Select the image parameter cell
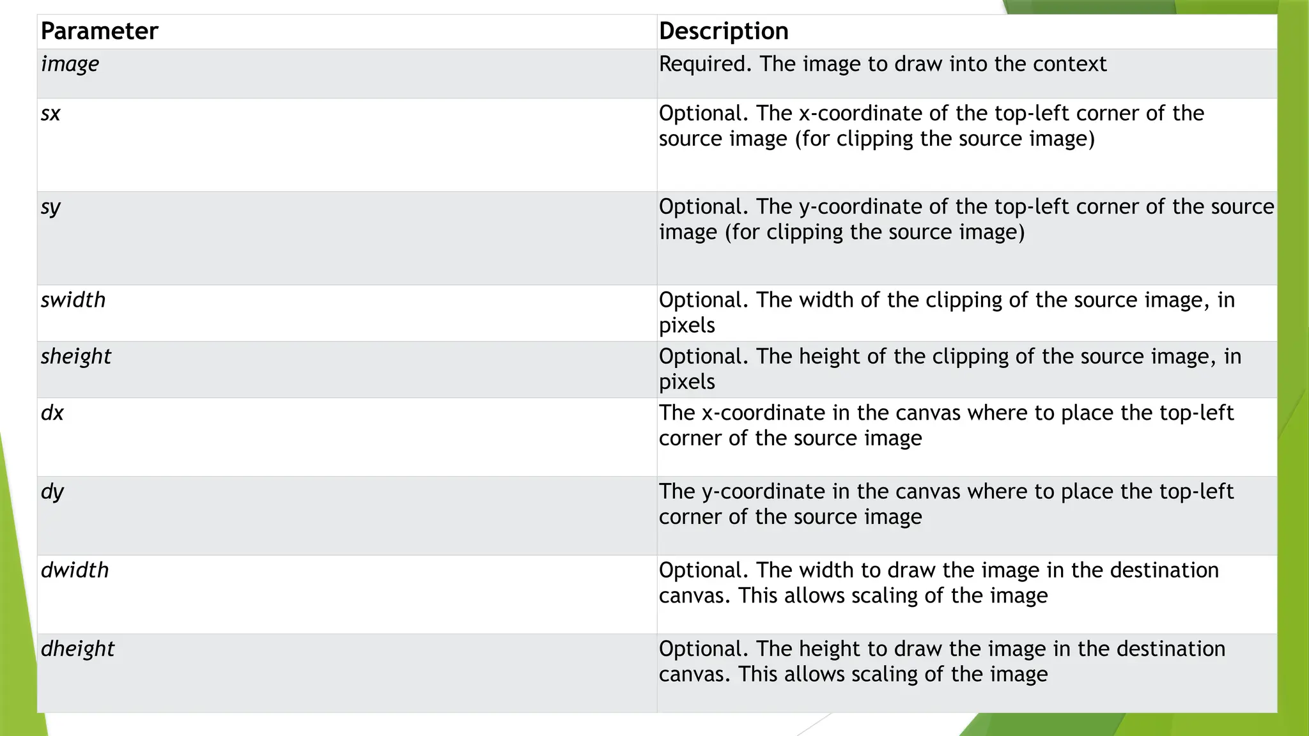 click(70, 65)
